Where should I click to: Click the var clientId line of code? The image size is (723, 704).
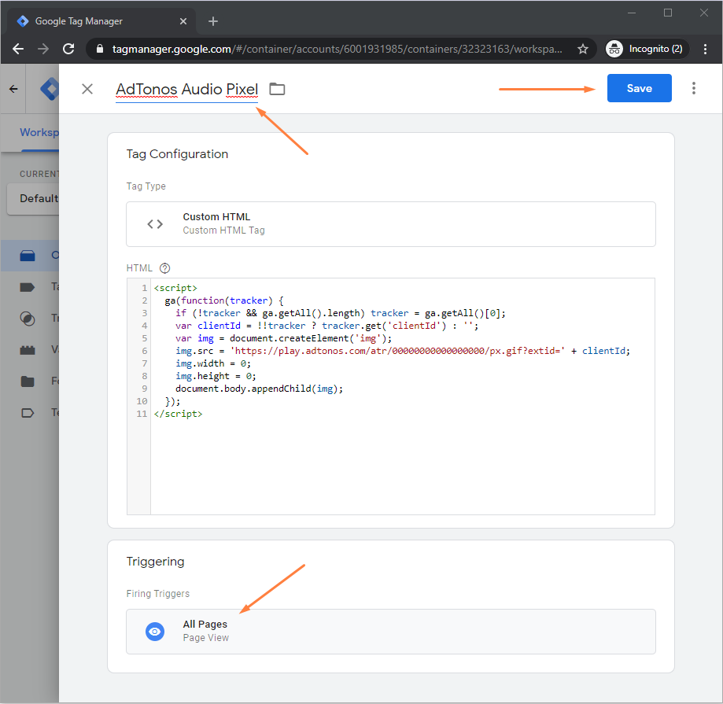tap(327, 326)
